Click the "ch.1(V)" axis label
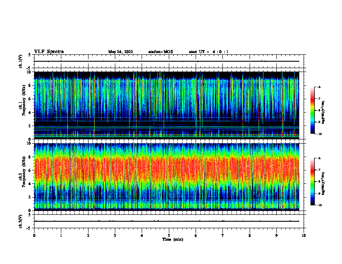This screenshot has height=264, width=342. [20, 61]
